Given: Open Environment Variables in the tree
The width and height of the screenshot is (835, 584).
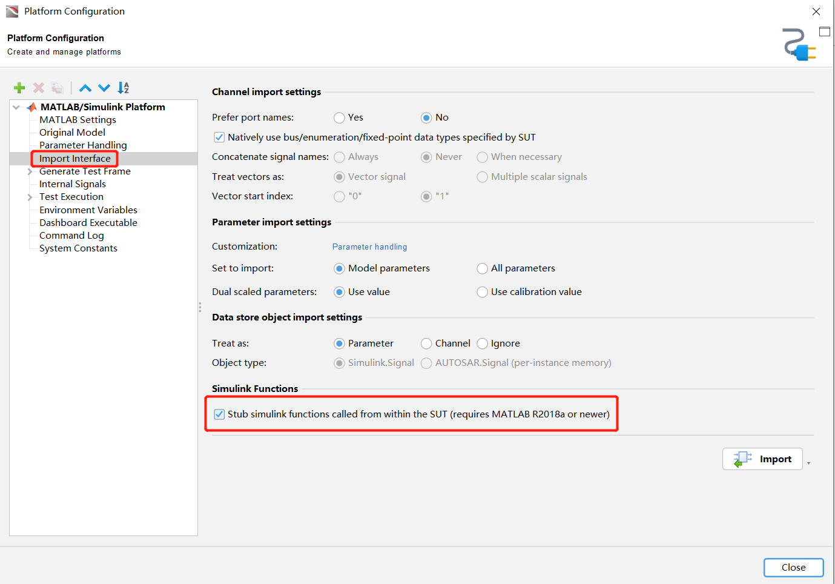Looking at the screenshot, I should click(88, 210).
